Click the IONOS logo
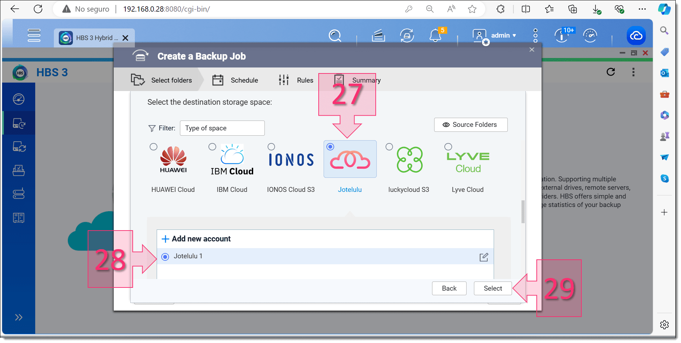Screen dimensions: 681x343 coord(291,160)
